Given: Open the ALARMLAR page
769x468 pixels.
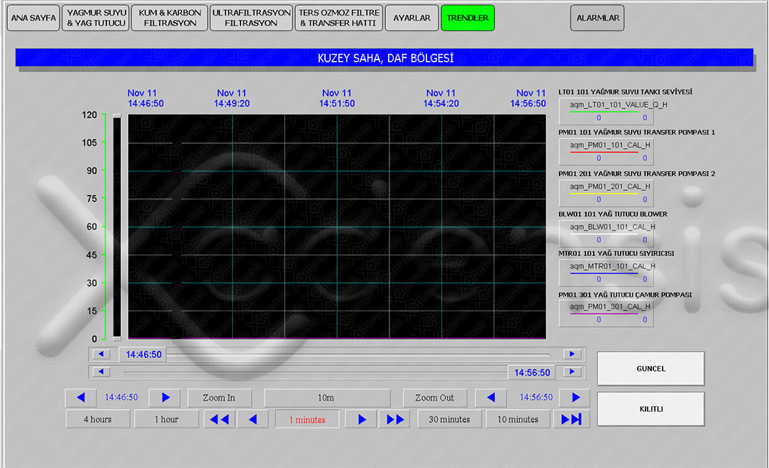Looking at the screenshot, I should coord(597,18).
